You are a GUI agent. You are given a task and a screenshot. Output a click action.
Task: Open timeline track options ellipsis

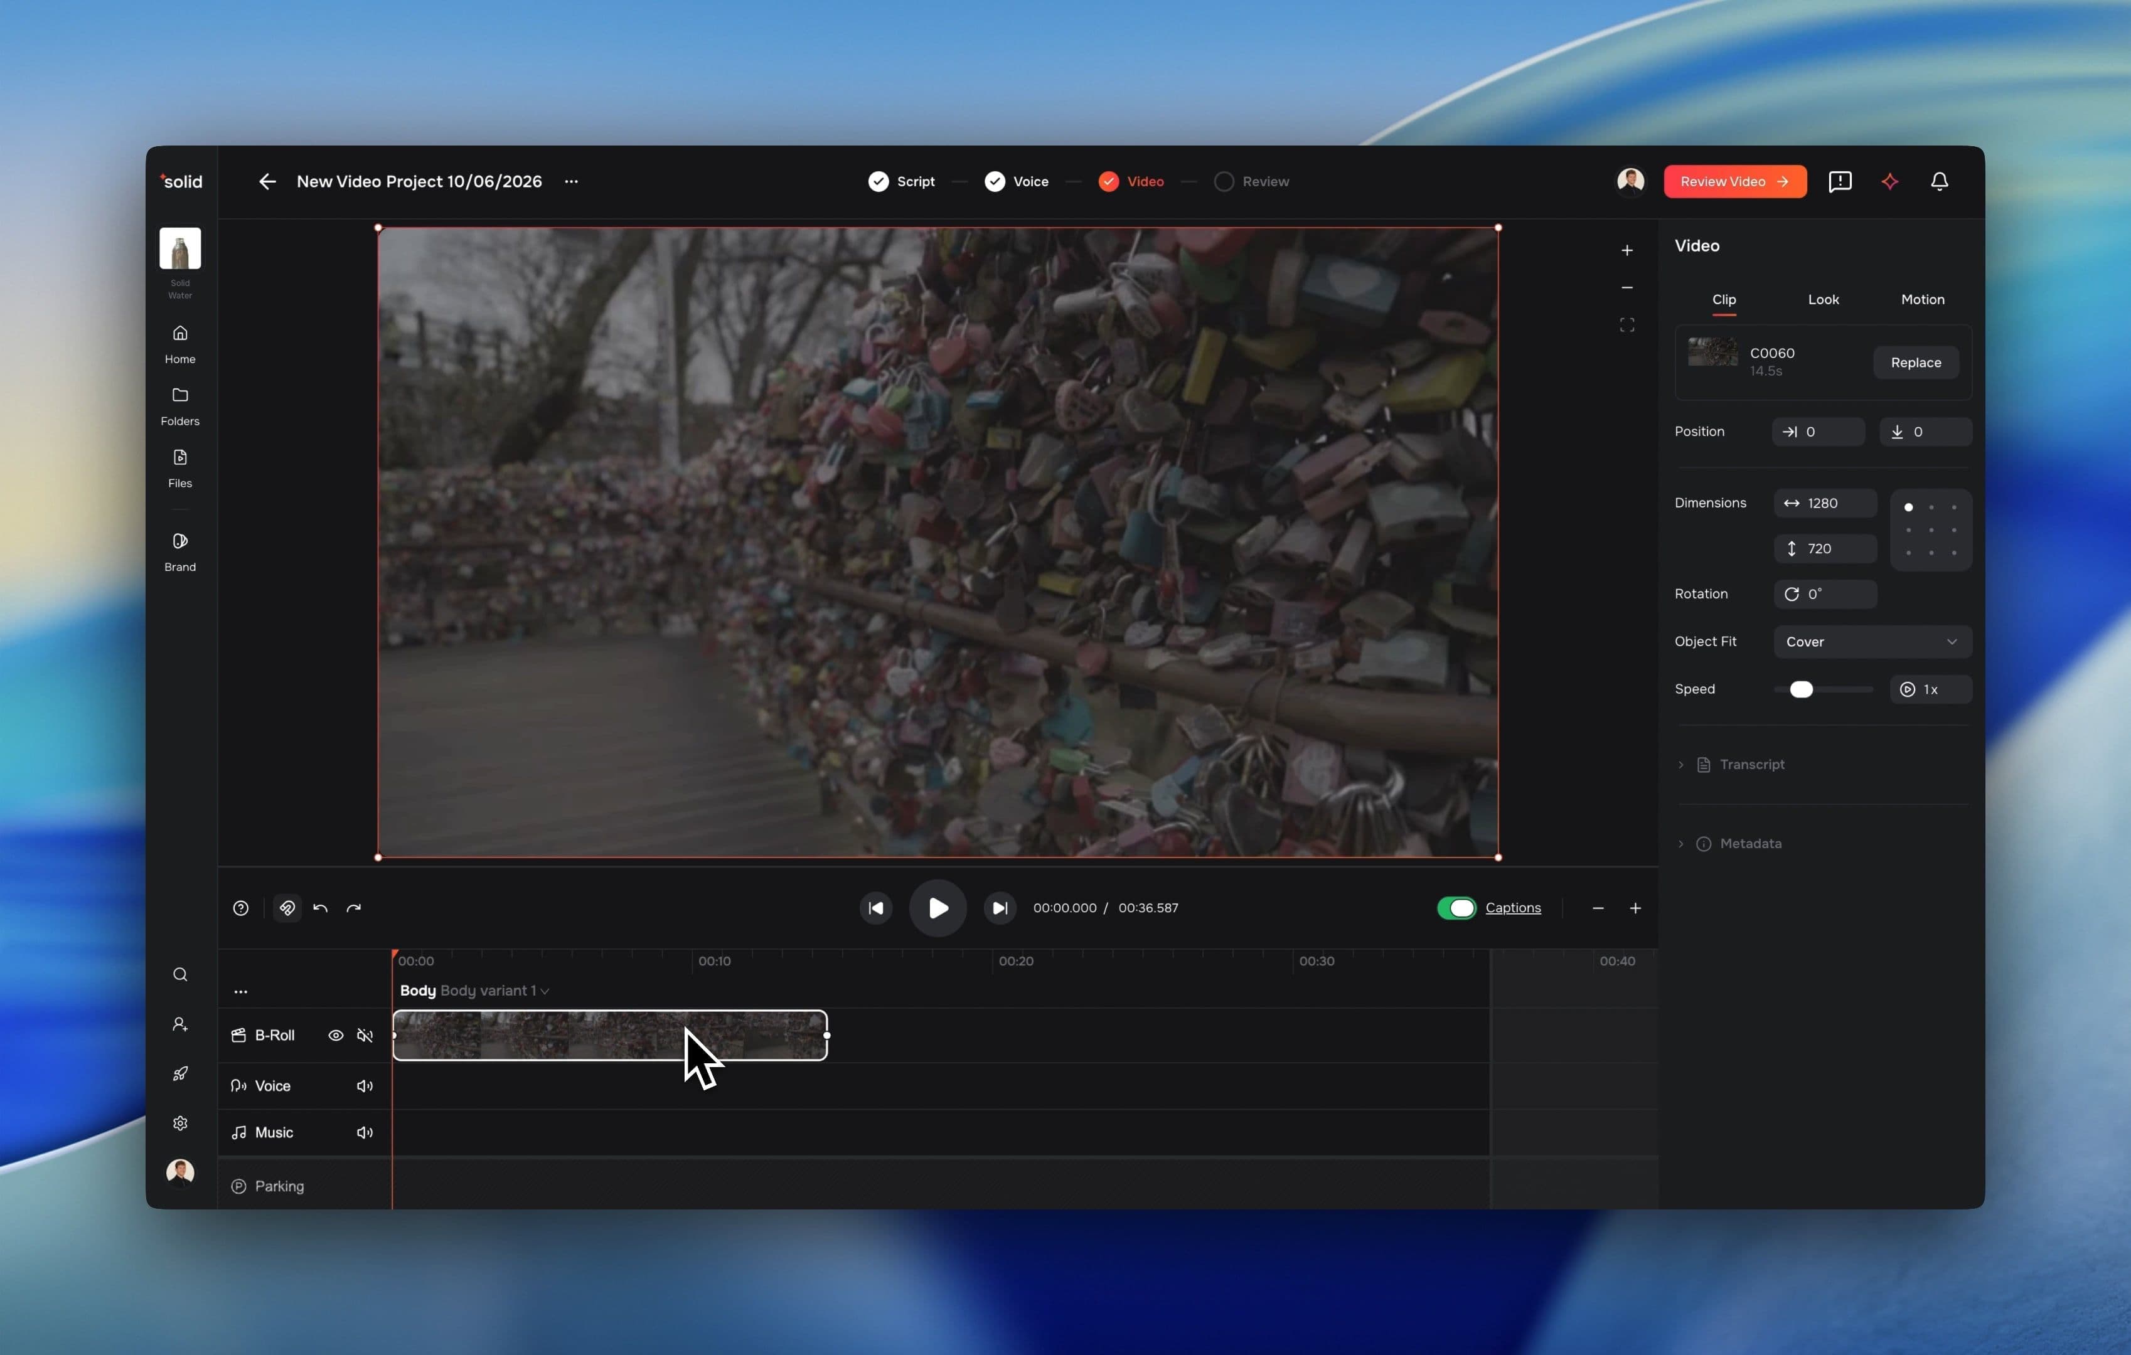[241, 992]
